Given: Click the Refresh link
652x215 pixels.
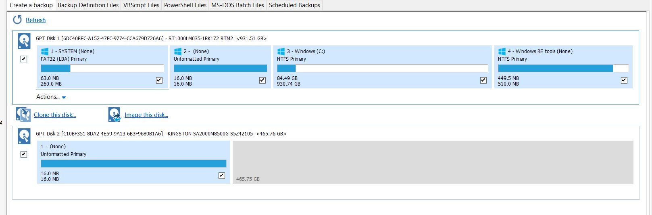Looking at the screenshot, I should tap(35, 20).
